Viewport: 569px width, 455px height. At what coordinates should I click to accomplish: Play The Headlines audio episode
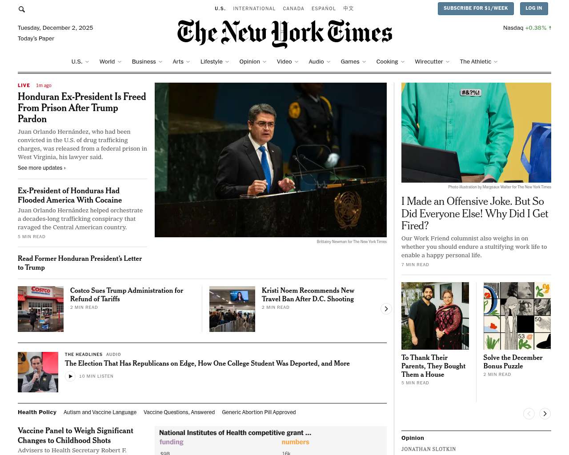pyautogui.click(x=70, y=376)
